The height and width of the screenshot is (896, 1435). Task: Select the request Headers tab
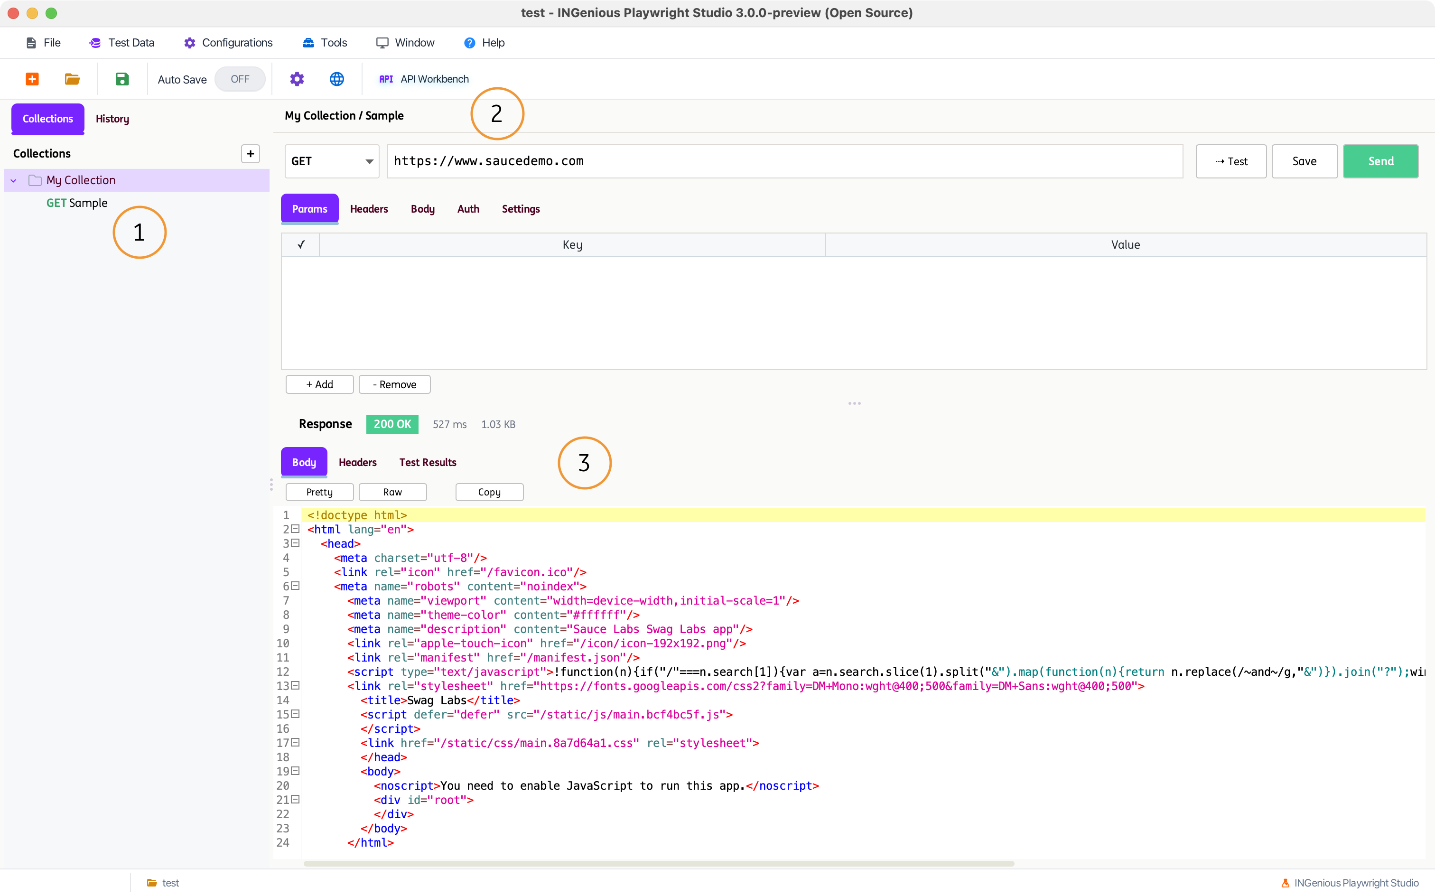(x=369, y=209)
